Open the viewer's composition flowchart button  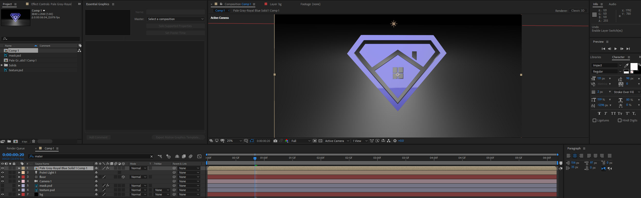click(389, 141)
